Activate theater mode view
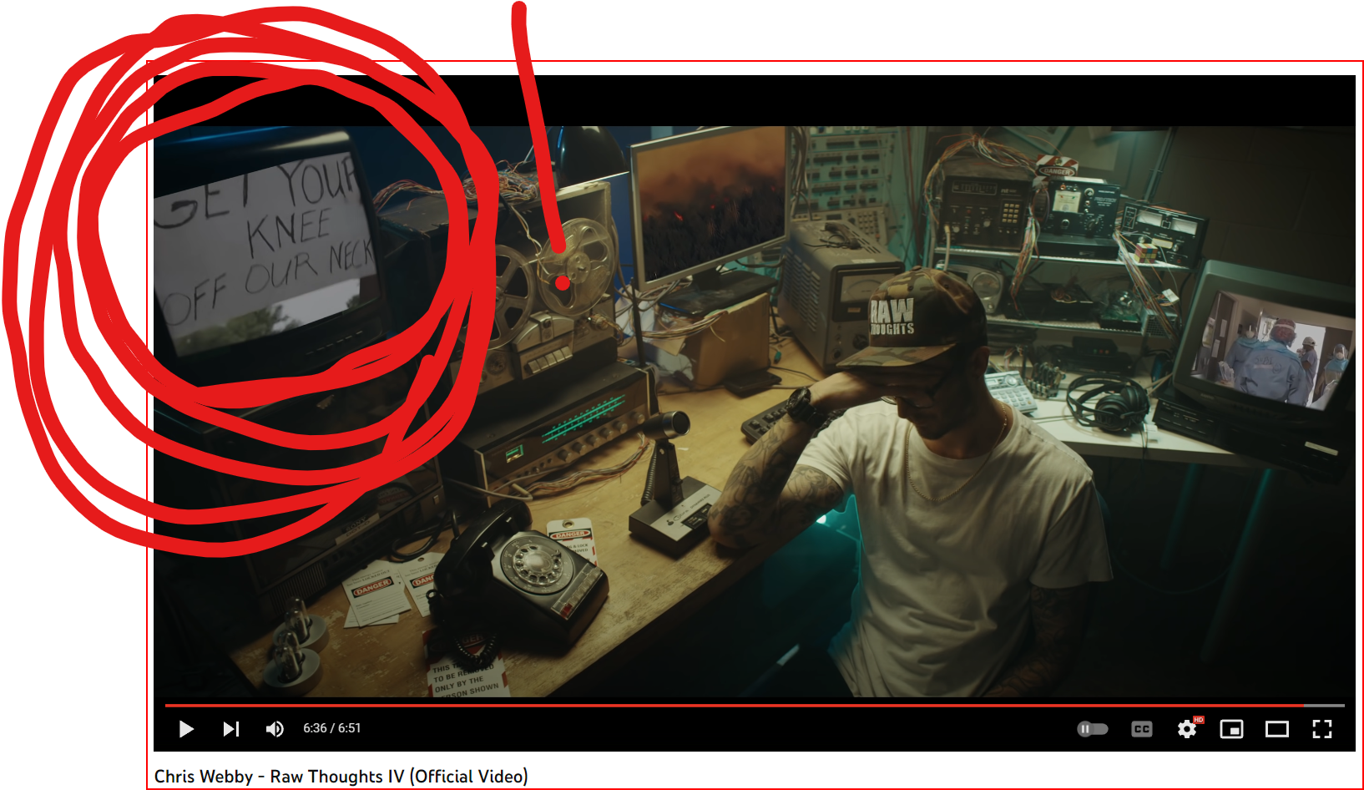 click(x=1276, y=729)
